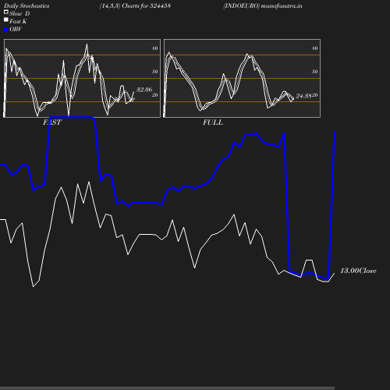The height and width of the screenshot is (390, 390).
Task: Click the '50' axis label in FAST chart
Action: 155,72
